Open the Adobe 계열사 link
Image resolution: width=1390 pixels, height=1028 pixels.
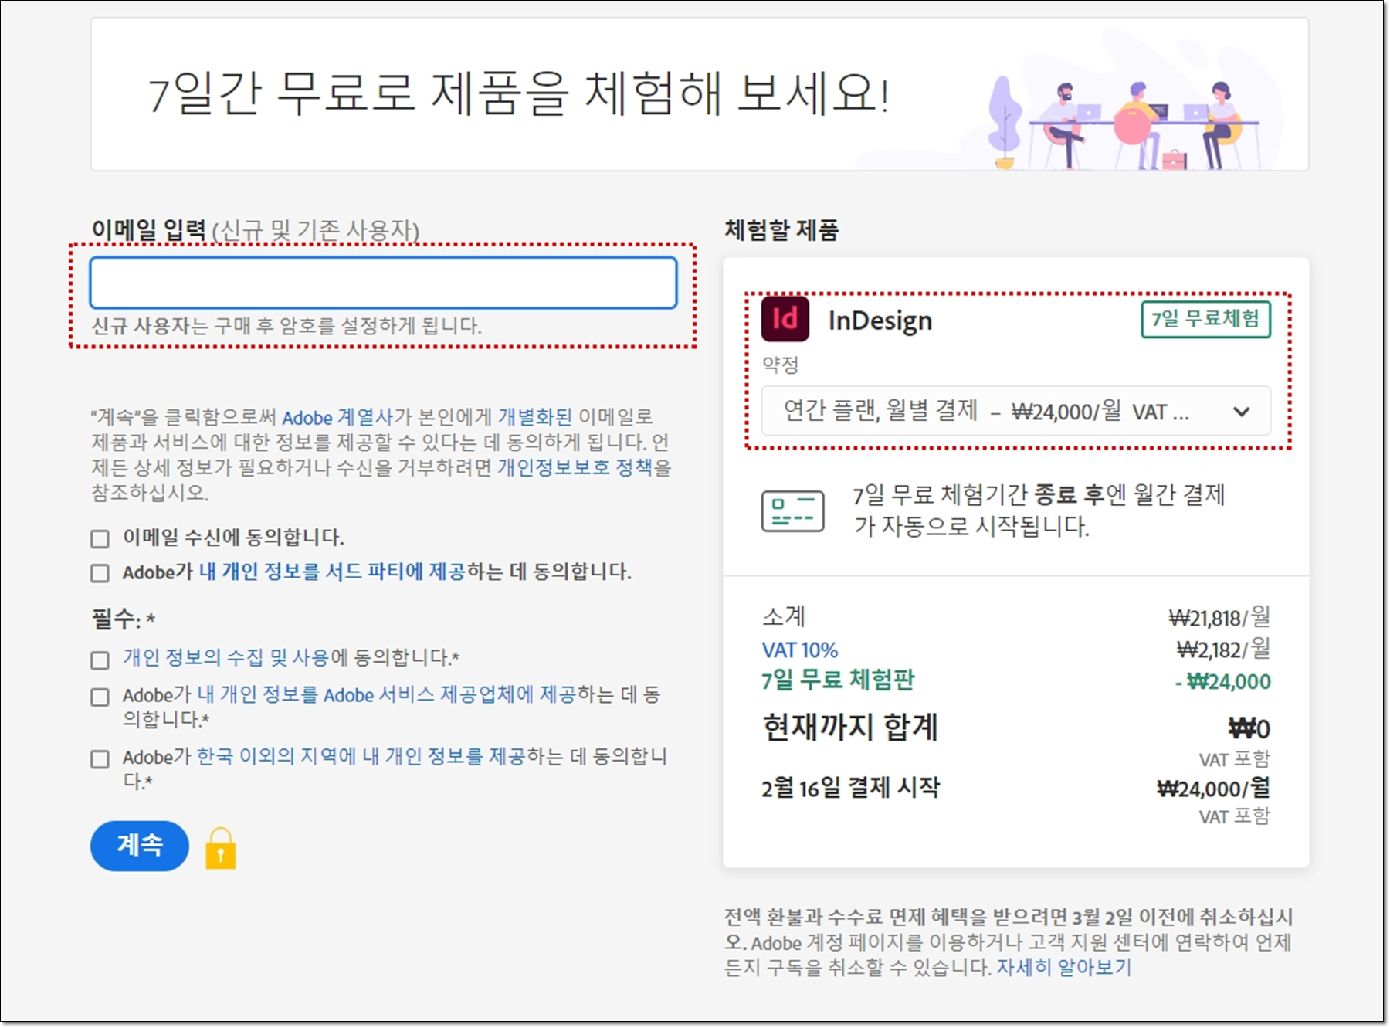(337, 417)
